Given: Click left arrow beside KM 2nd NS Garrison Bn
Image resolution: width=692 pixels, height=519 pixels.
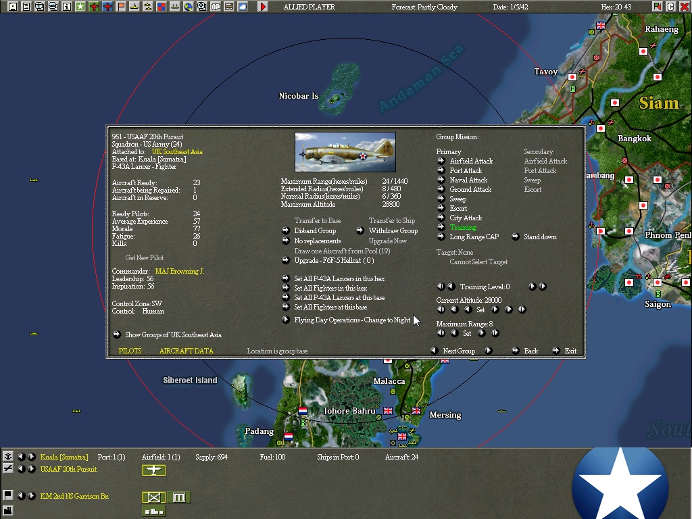Looking at the screenshot, I should point(21,495).
